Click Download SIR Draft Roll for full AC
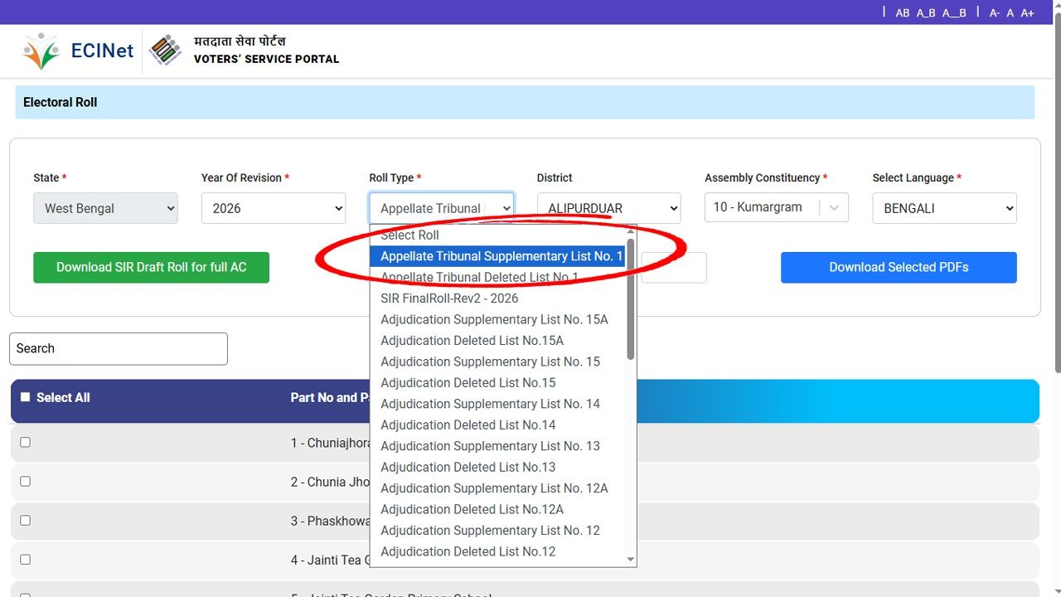Screen dimensions: 1061x597 (151, 267)
